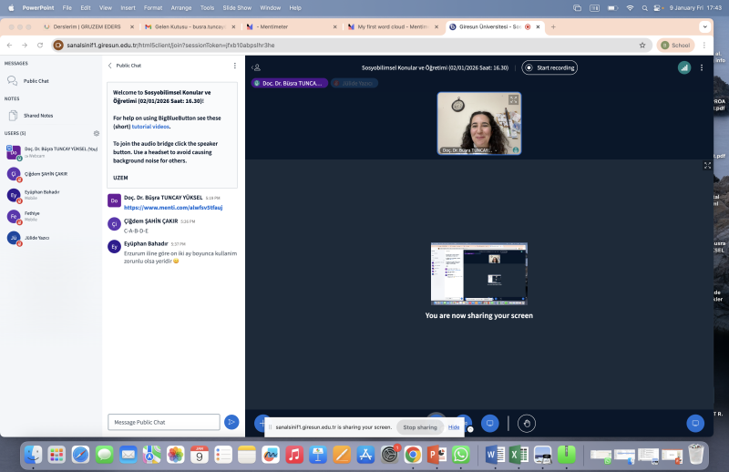The image size is (729, 472).
Task: Click the share screen icon in toolbar
Action: click(490, 423)
